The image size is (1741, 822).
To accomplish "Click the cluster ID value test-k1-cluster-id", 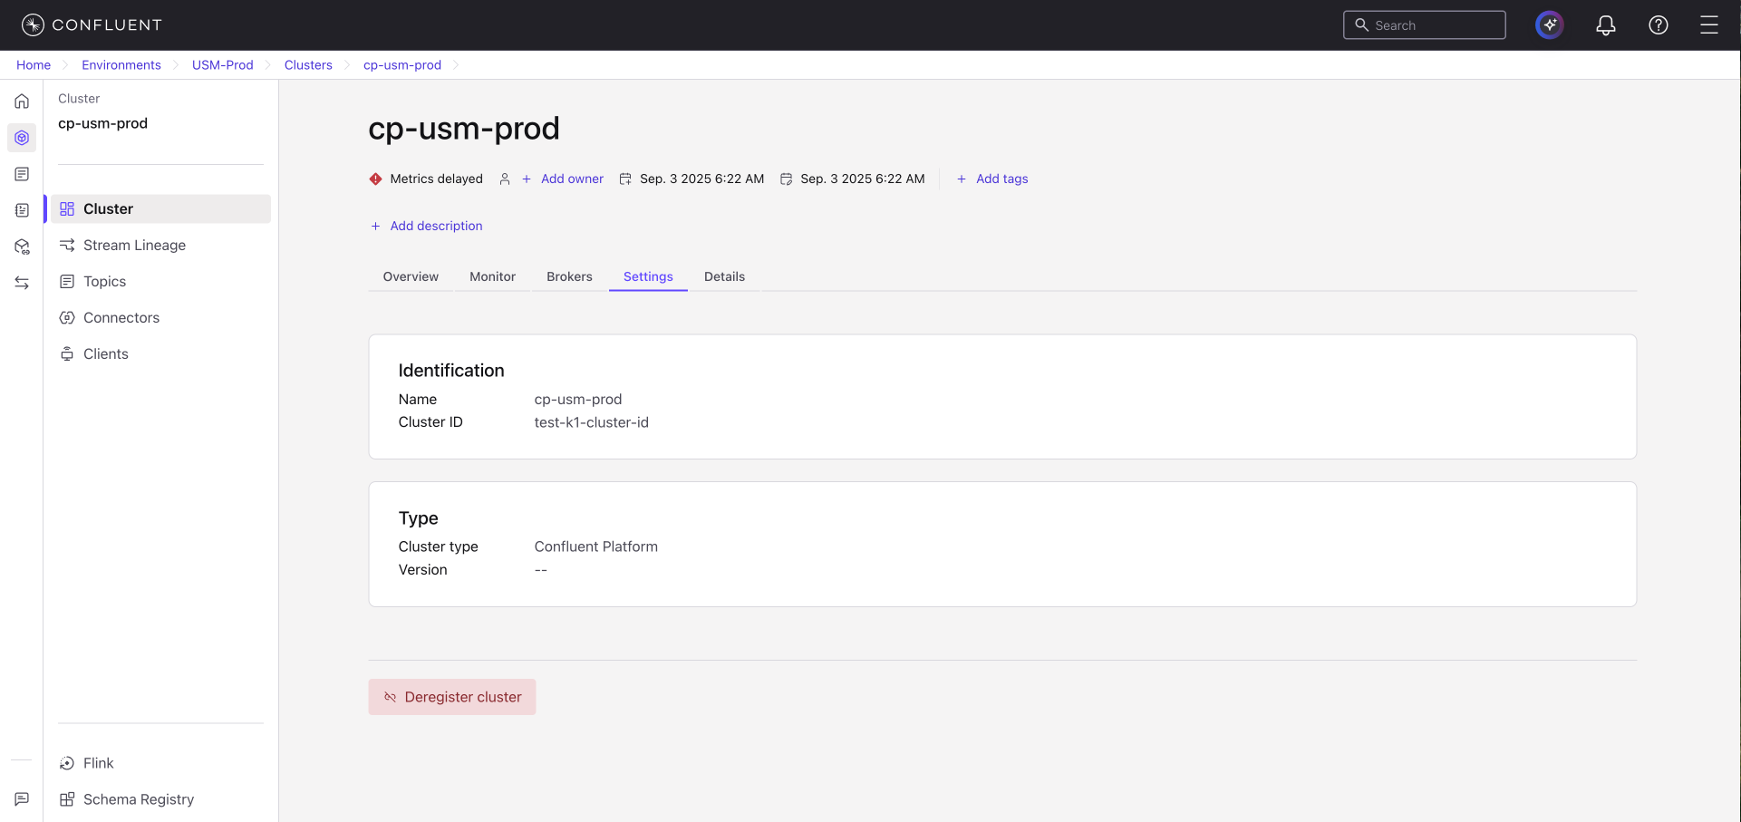I will [x=592, y=422].
